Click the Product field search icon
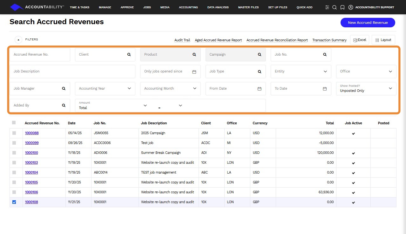The height and width of the screenshot is (234, 406). click(x=194, y=54)
